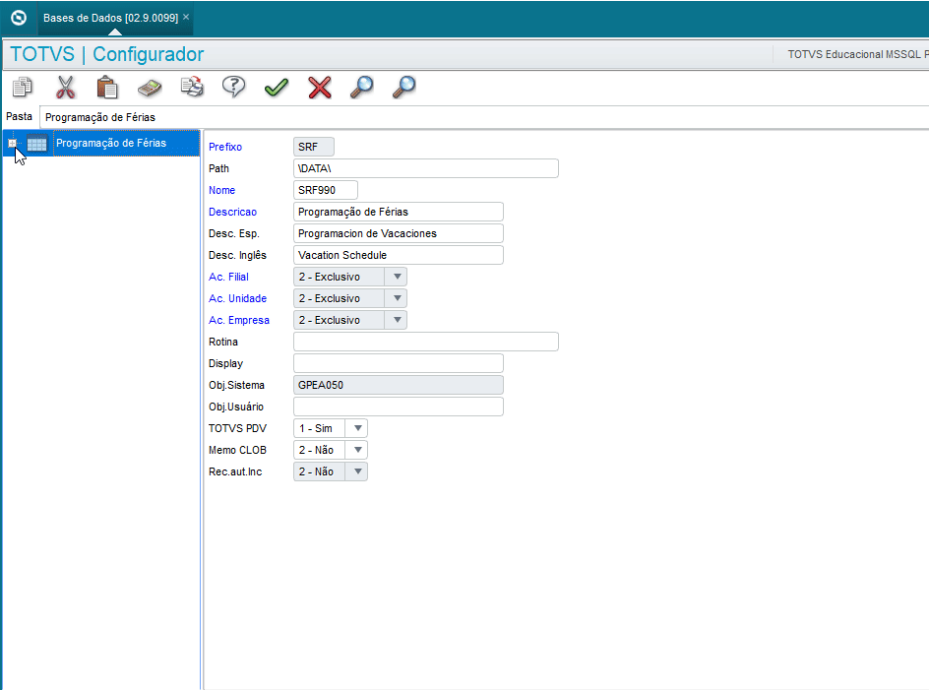The width and height of the screenshot is (929, 690).
Task: Click the second magnifier search icon
Action: click(x=404, y=88)
